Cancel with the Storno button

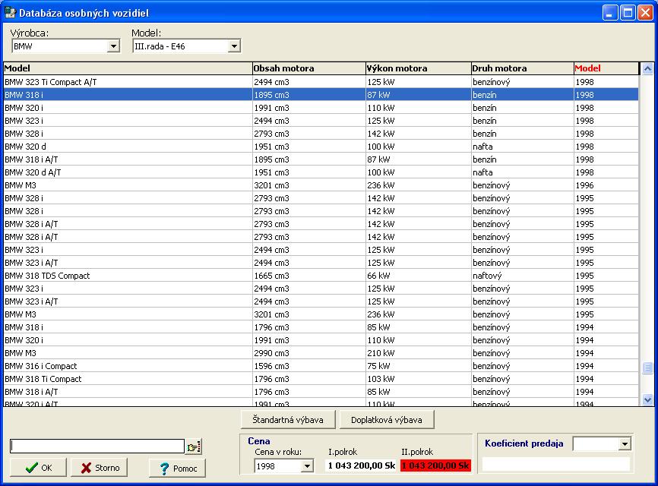[x=100, y=468]
